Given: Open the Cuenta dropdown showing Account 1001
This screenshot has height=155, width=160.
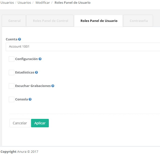Looking at the screenshot, I should pos(83,47).
